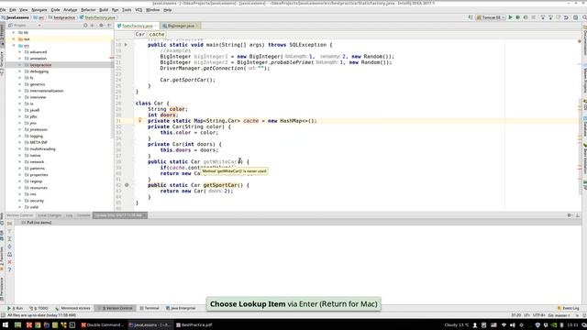
Task: Expand the generics folder arrow
Action: [20, 84]
